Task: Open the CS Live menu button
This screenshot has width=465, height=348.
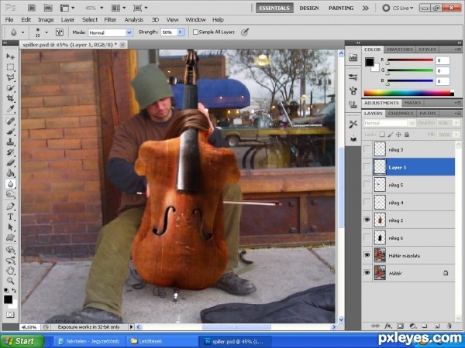Action: pos(398,9)
